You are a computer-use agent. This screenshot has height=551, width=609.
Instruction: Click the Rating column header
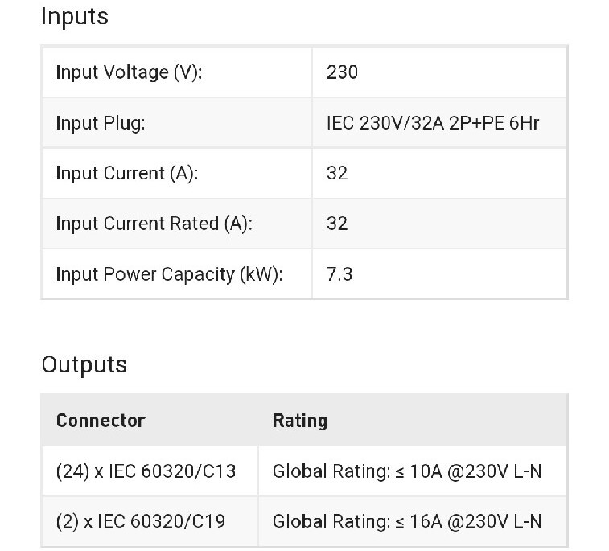(x=300, y=420)
